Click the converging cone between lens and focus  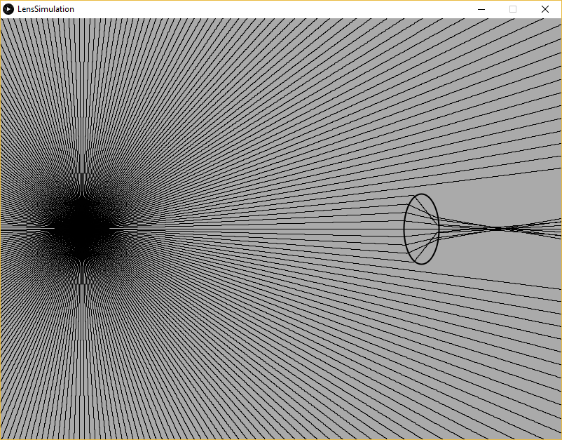click(462, 228)
